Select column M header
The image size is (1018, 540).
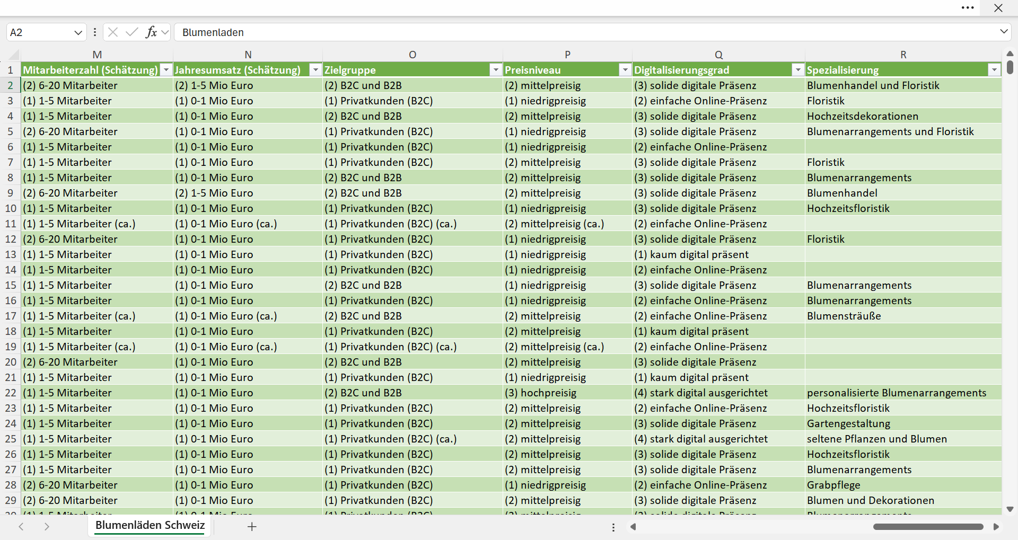coord(97,55)
